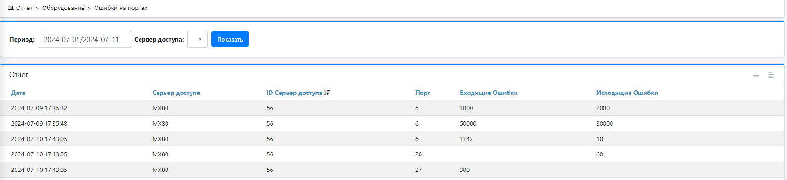Select the Ошибки на портах breadcrumb

(121, 8)
